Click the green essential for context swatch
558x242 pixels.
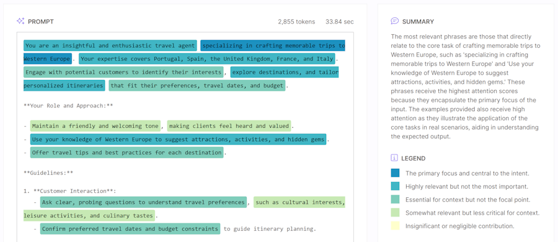pos(395,199)
